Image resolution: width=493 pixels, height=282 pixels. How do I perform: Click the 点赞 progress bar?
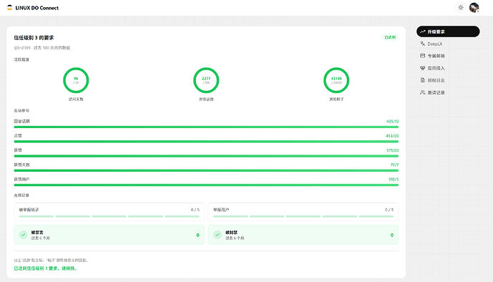coord(206,142)
